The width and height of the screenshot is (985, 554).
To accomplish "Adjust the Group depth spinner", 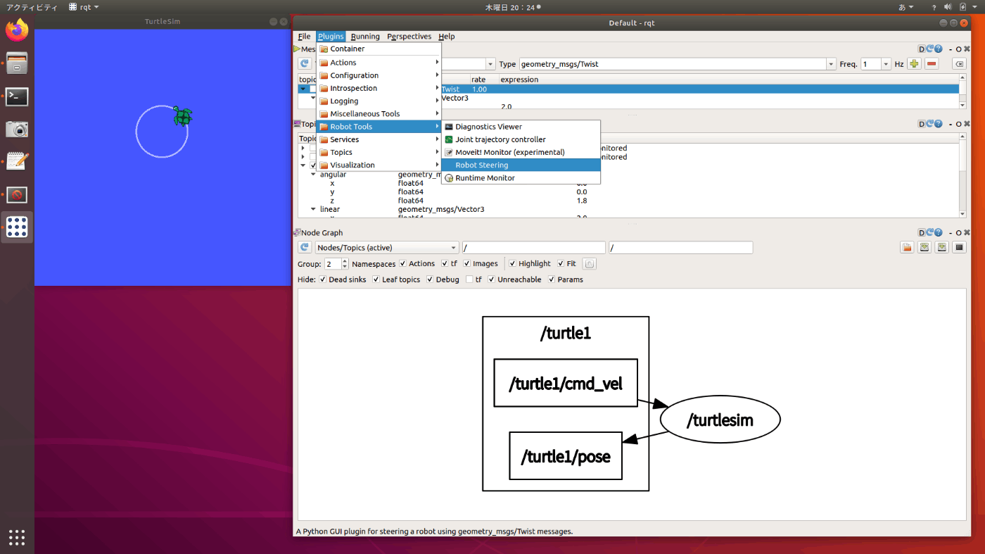I will coord(336,264).
